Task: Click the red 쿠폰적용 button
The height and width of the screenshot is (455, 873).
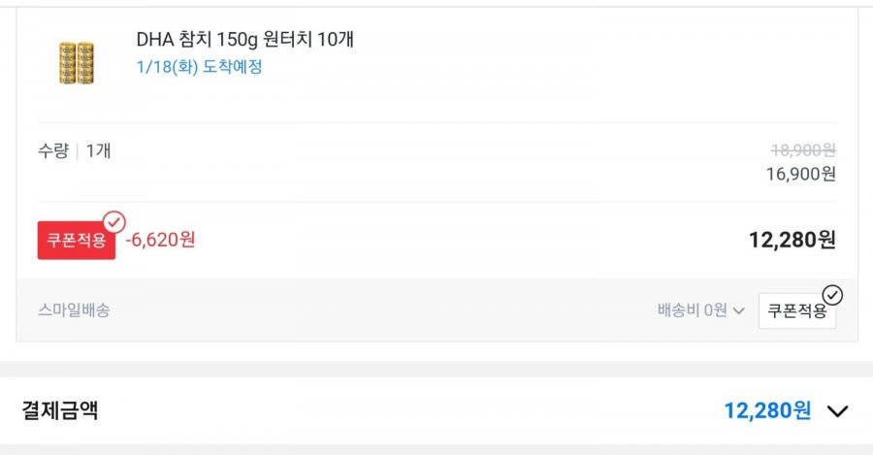Action: (x=77, y=241)
